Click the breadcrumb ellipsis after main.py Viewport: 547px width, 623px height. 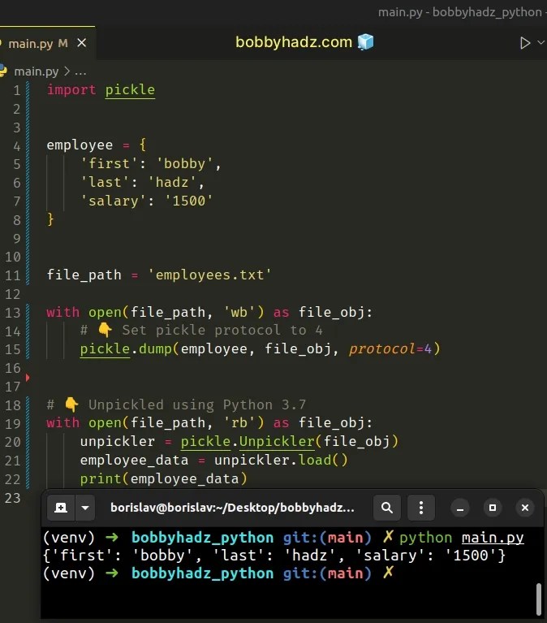coord(80,72)
